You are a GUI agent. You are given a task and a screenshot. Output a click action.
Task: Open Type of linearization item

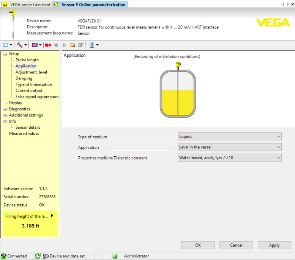(34, 84)
